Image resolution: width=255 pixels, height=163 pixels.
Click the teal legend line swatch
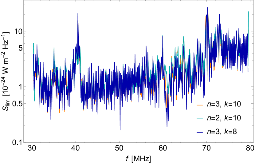[200, 119]
